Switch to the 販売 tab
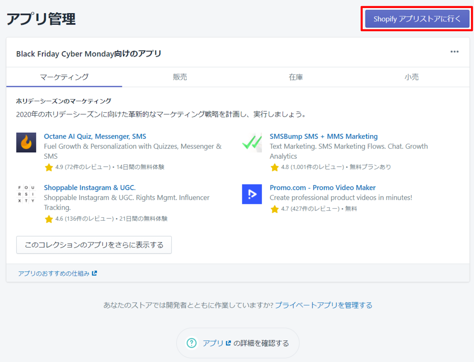 (180, 77)
